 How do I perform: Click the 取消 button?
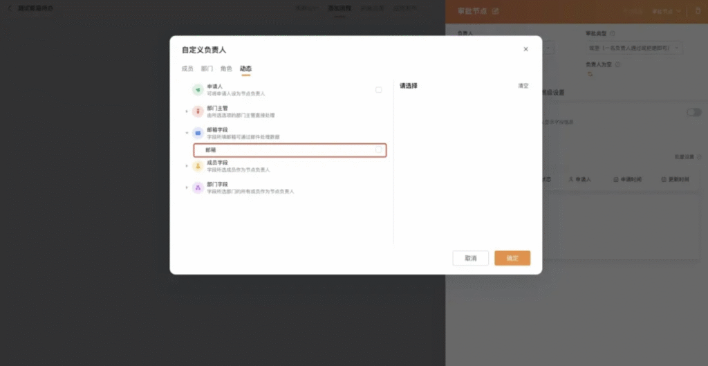(x=470, y=258)
